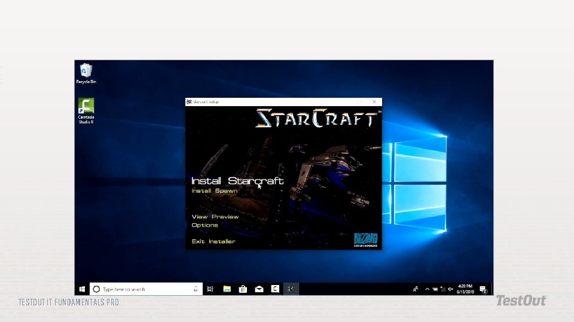Select the Camtasia Studio 8 desktop shortcut

pos(86,111)
